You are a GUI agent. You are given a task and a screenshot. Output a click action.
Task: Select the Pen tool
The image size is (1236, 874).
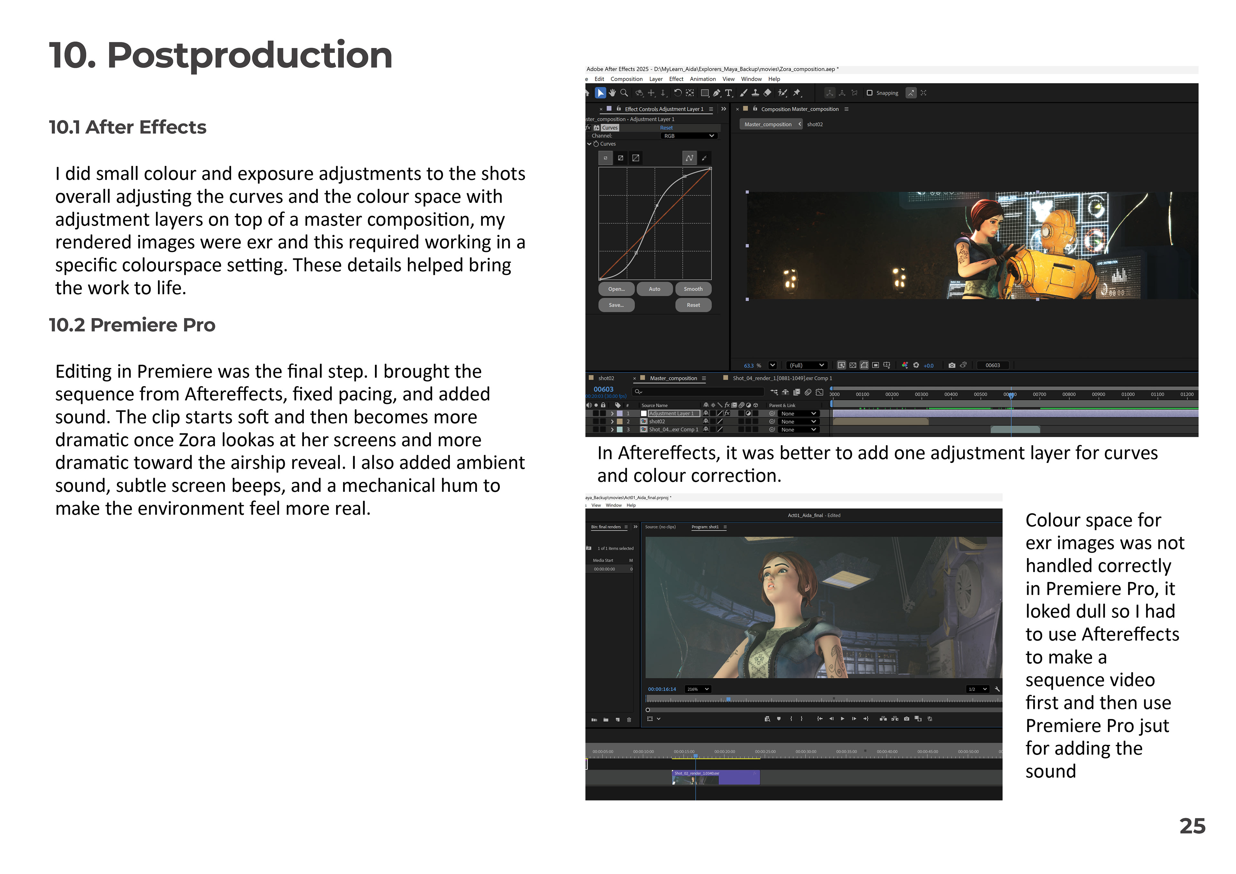tap(716, 93)
